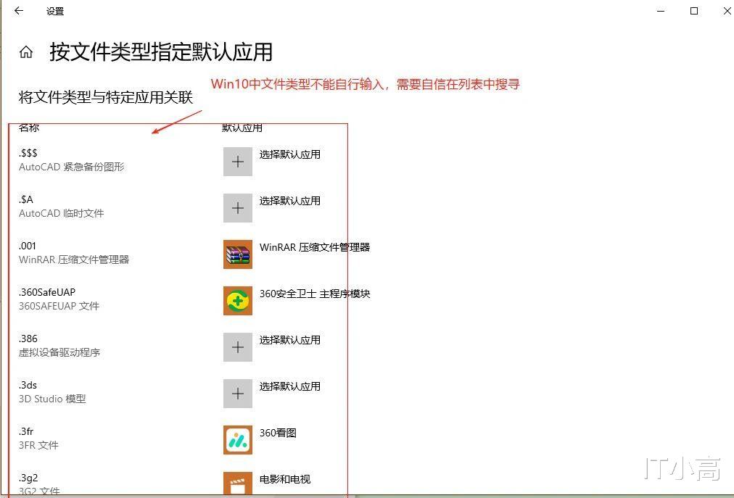The image size is (734, 498).
Task: Click plus icon for .3ds file type
Action: [x=238, y=394]
